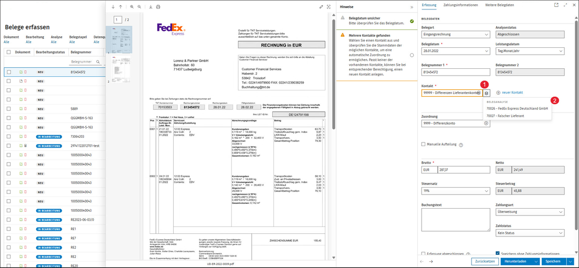Switch to the Zahlungsinformationen tab
The image size is (579, 268).
(x=461, y=5)
